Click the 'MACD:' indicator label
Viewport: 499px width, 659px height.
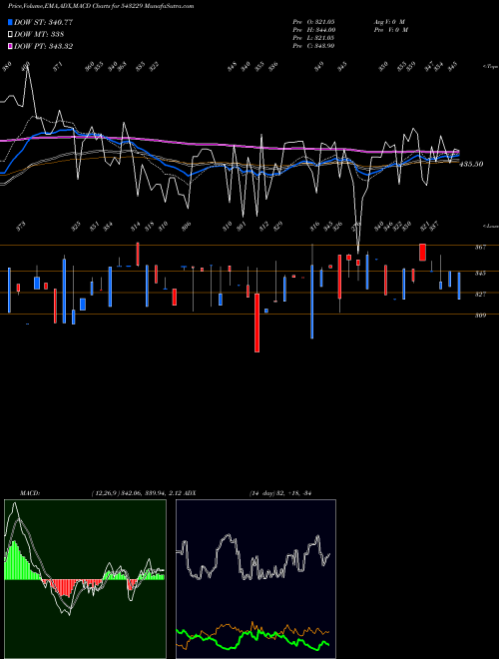(x=30, y=492)
